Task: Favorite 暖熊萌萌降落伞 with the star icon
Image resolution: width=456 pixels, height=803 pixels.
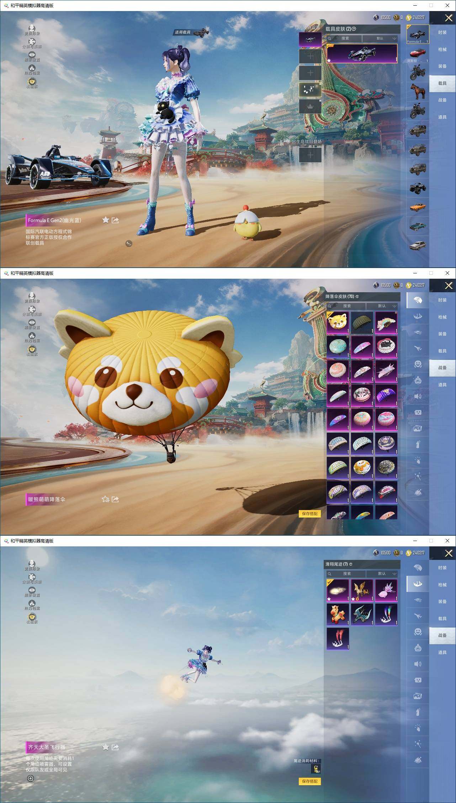Action: (x=106, y=499)
